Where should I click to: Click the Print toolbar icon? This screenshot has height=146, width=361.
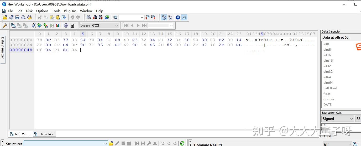click(x=23, y=17)
